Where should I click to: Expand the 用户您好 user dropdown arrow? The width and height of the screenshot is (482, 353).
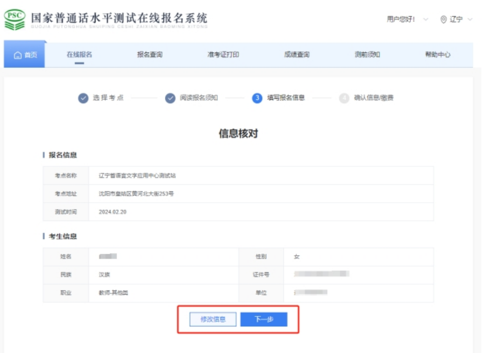[x=426, y=20]
